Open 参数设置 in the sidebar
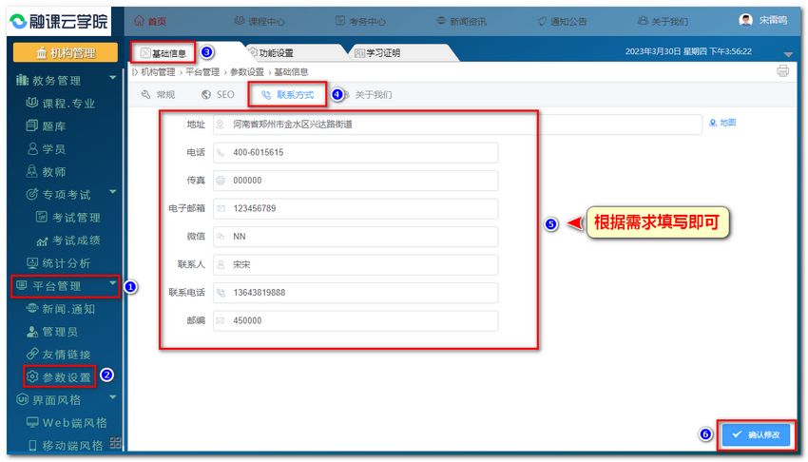The height and width of the screenshot is (462, 808). 66,377
